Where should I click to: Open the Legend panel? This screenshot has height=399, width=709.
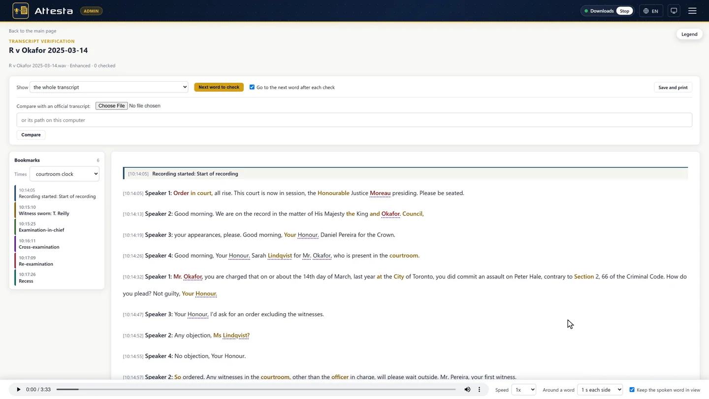689,34
